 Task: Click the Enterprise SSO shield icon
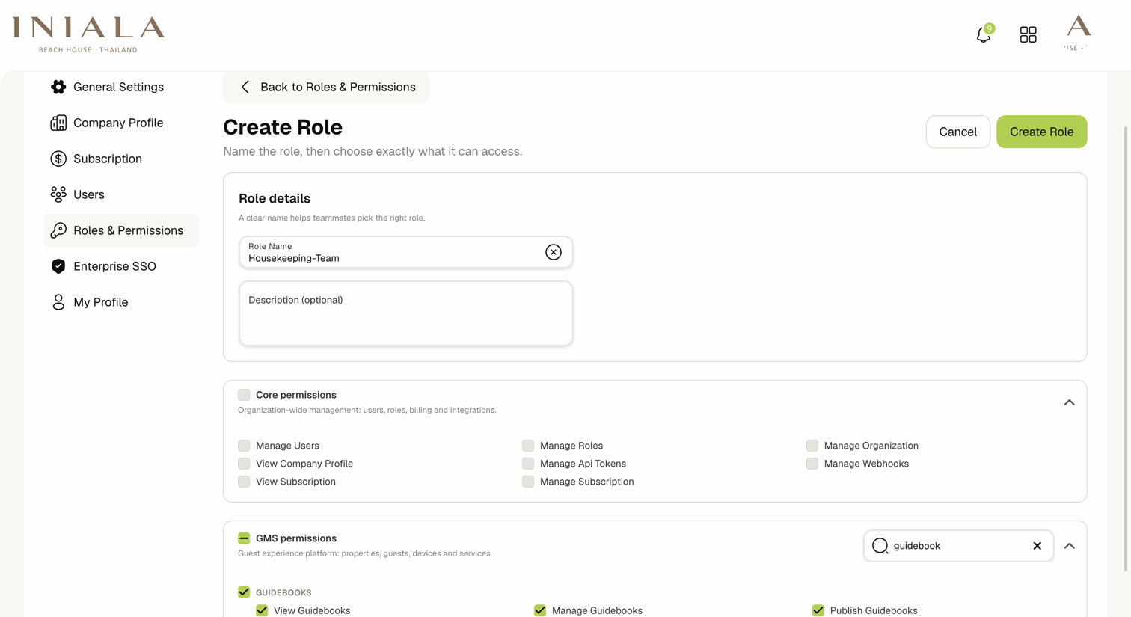[x=58, y=266]
